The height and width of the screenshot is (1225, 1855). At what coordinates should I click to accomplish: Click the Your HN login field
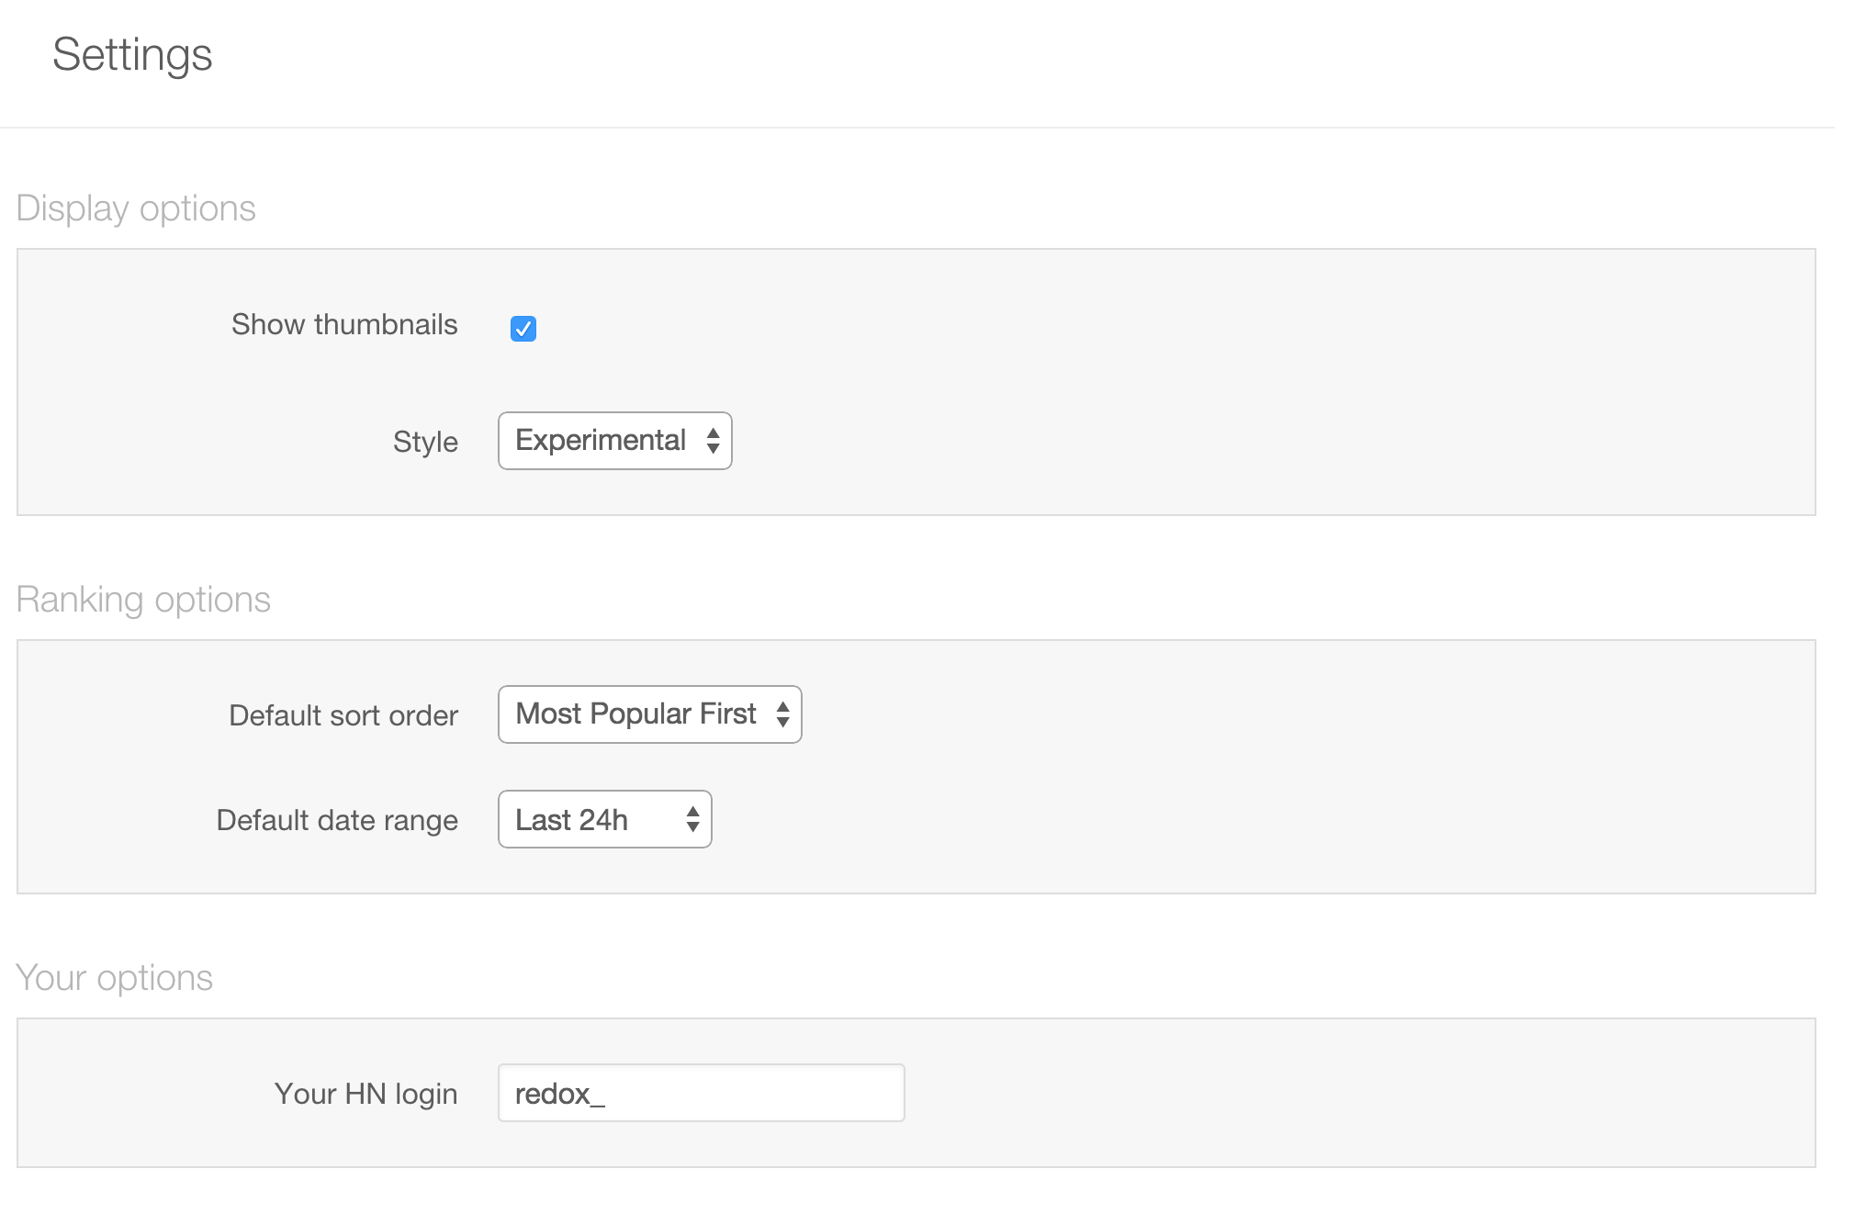pyautogui.click(x=702, y=1093)
